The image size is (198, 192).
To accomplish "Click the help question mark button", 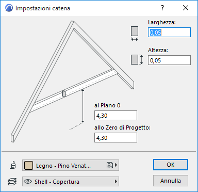I will [162, 8].
